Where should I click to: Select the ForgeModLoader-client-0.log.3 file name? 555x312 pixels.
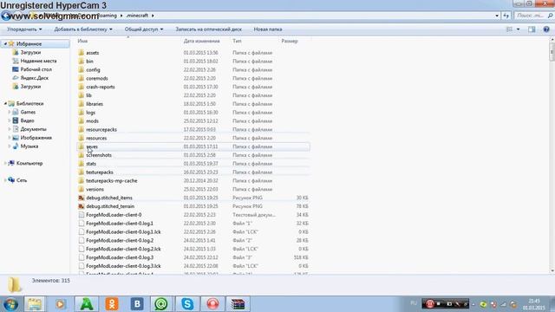coord(120,257)
